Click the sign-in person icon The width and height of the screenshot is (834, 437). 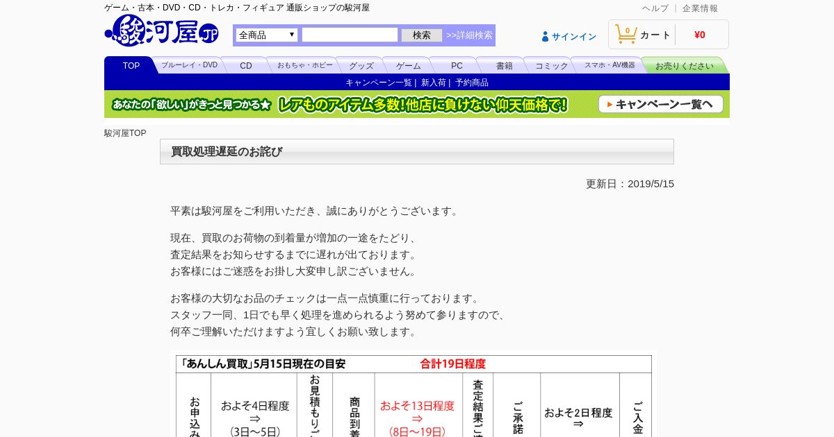pyautogui.click(x=546, y=36)
